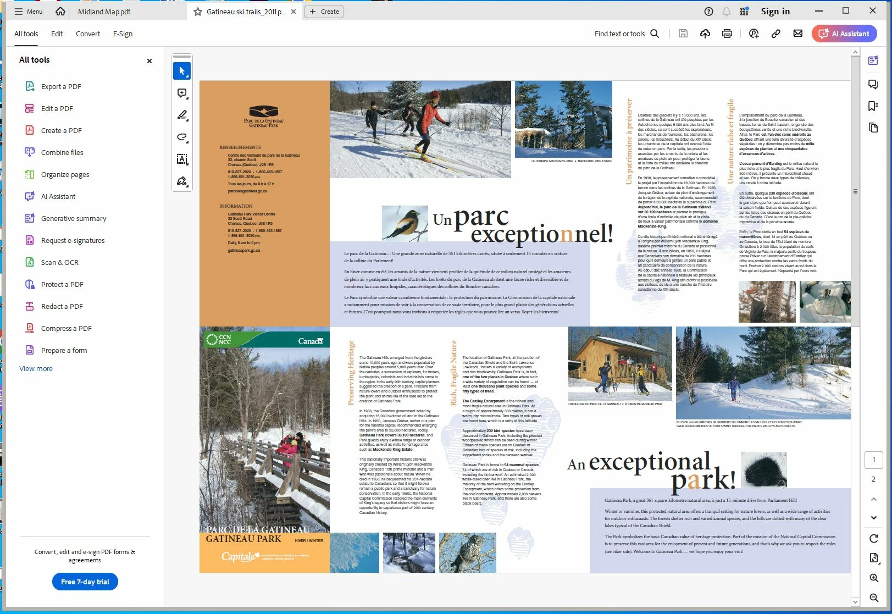Go to next page down arrow

(874, 518)
